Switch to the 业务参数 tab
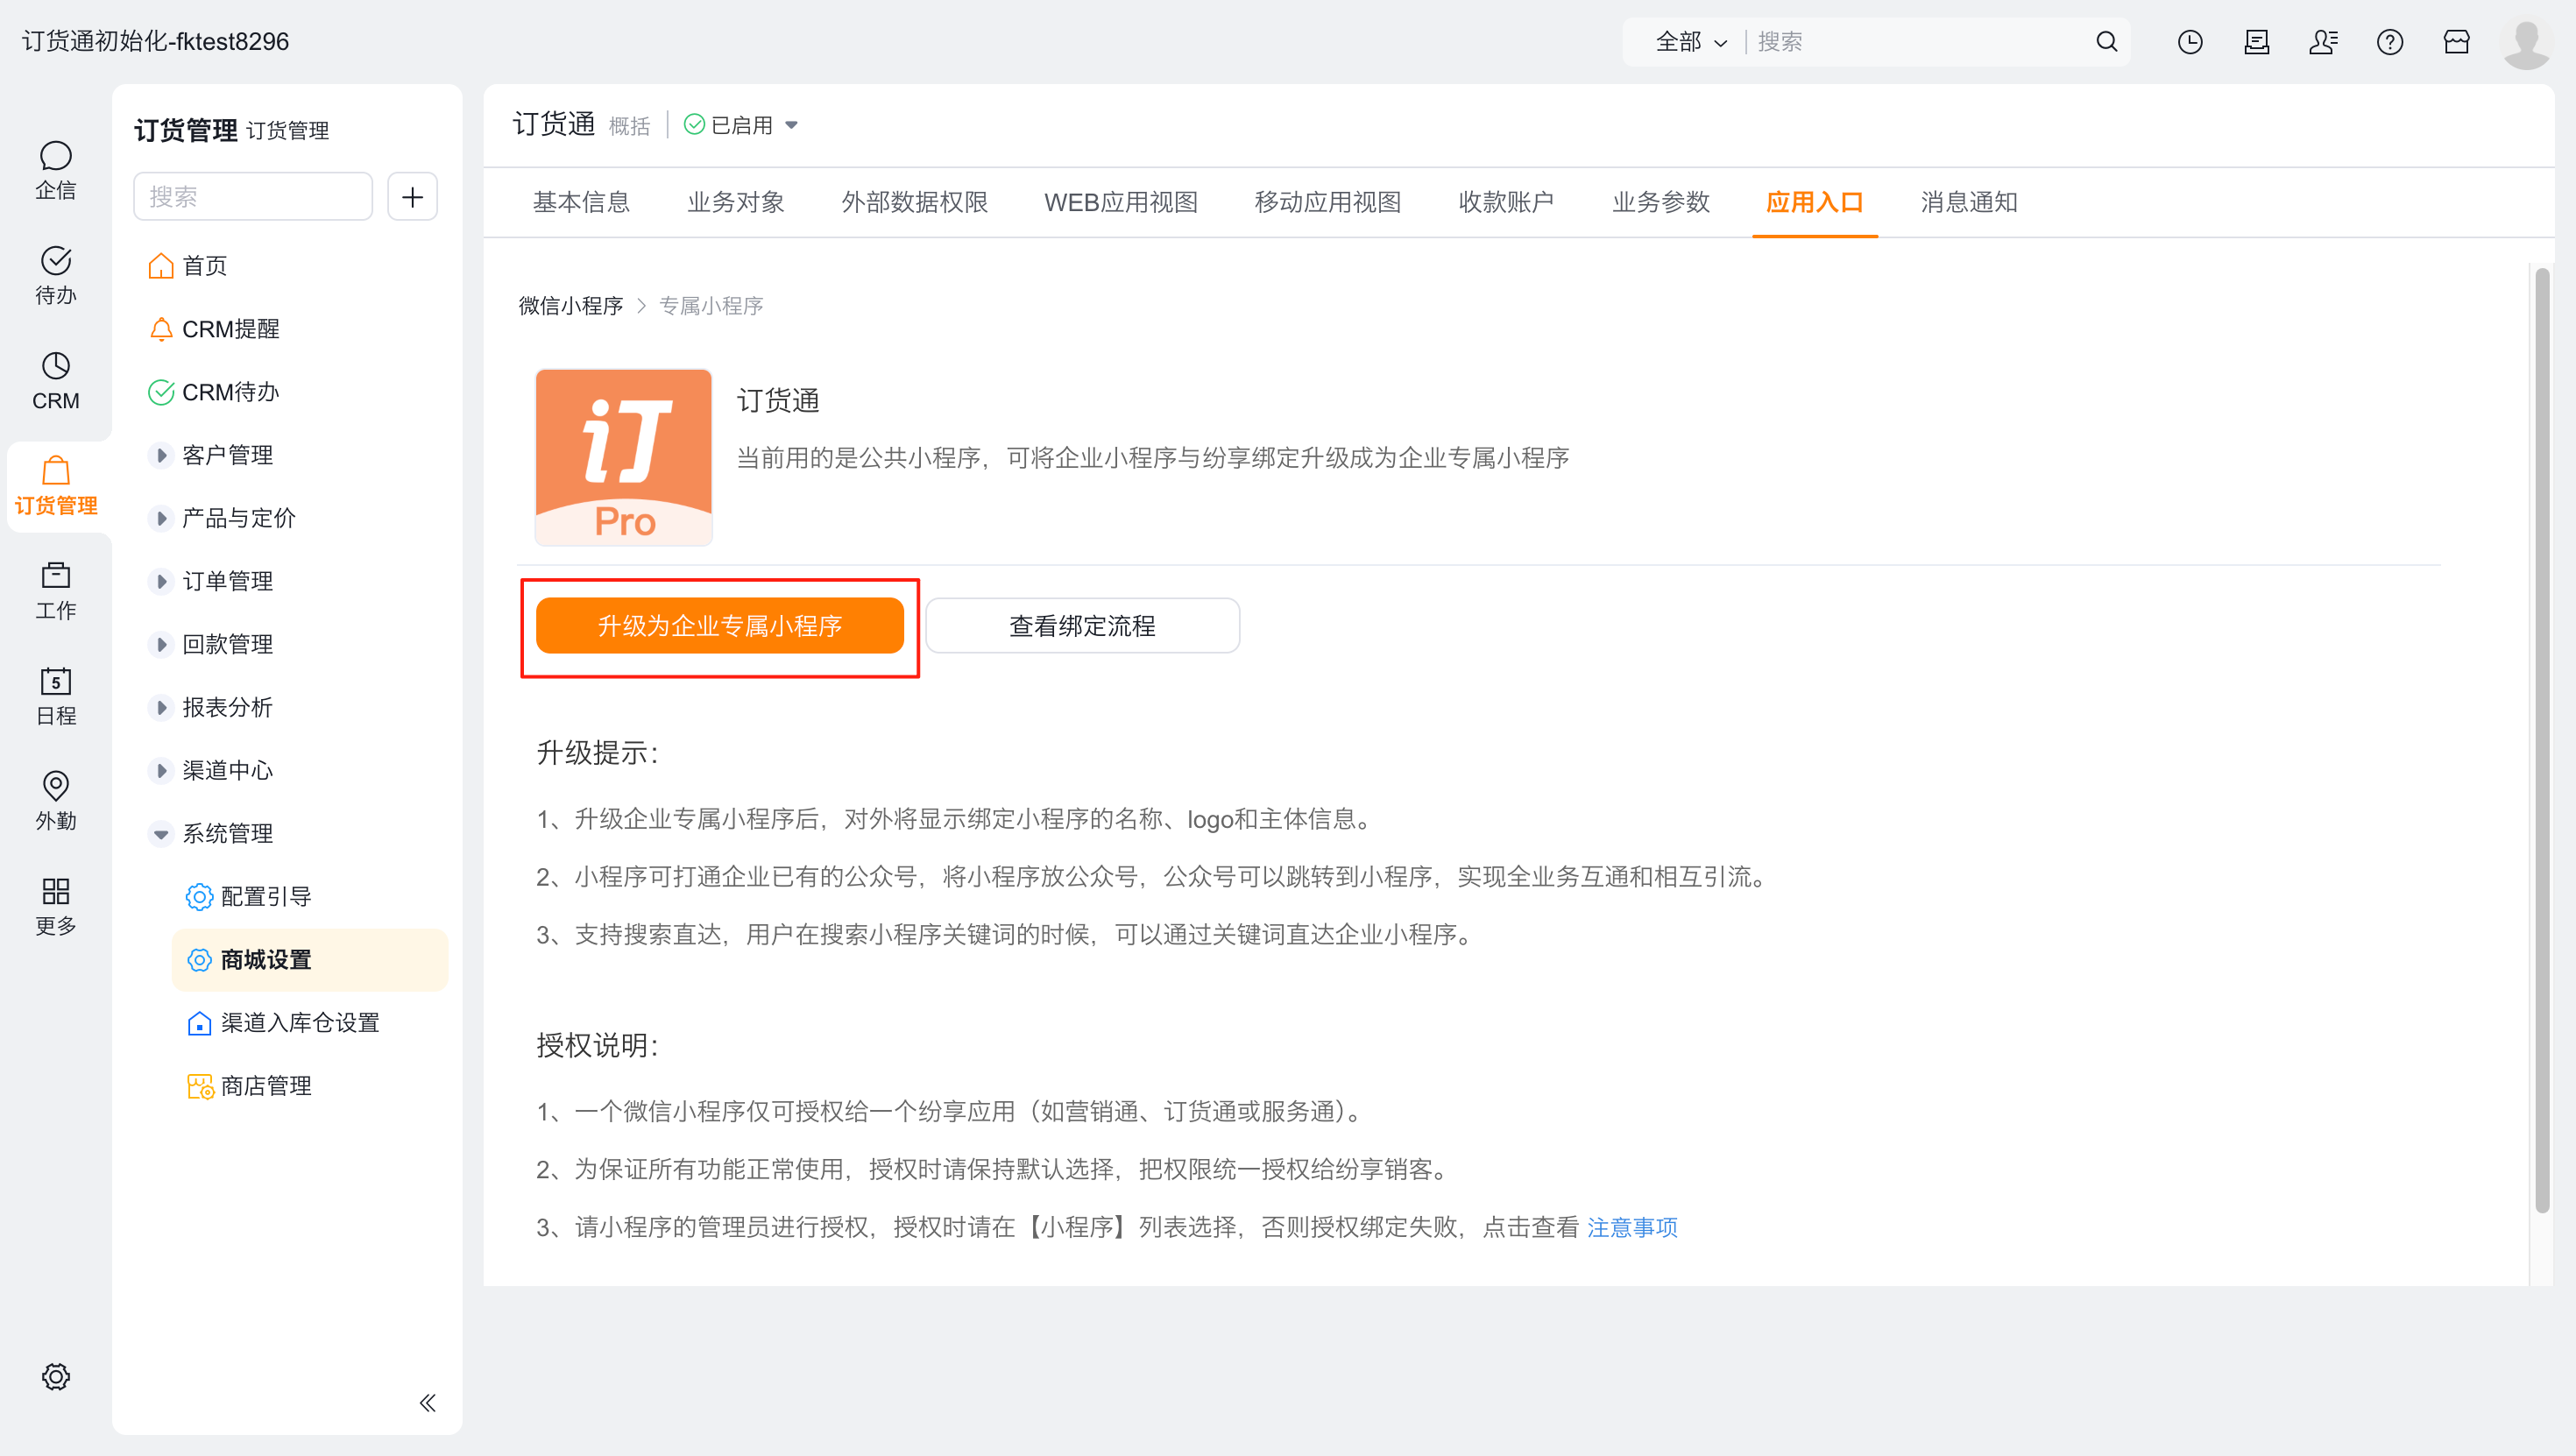The image size is (2576, 1456). [1660, 202]
